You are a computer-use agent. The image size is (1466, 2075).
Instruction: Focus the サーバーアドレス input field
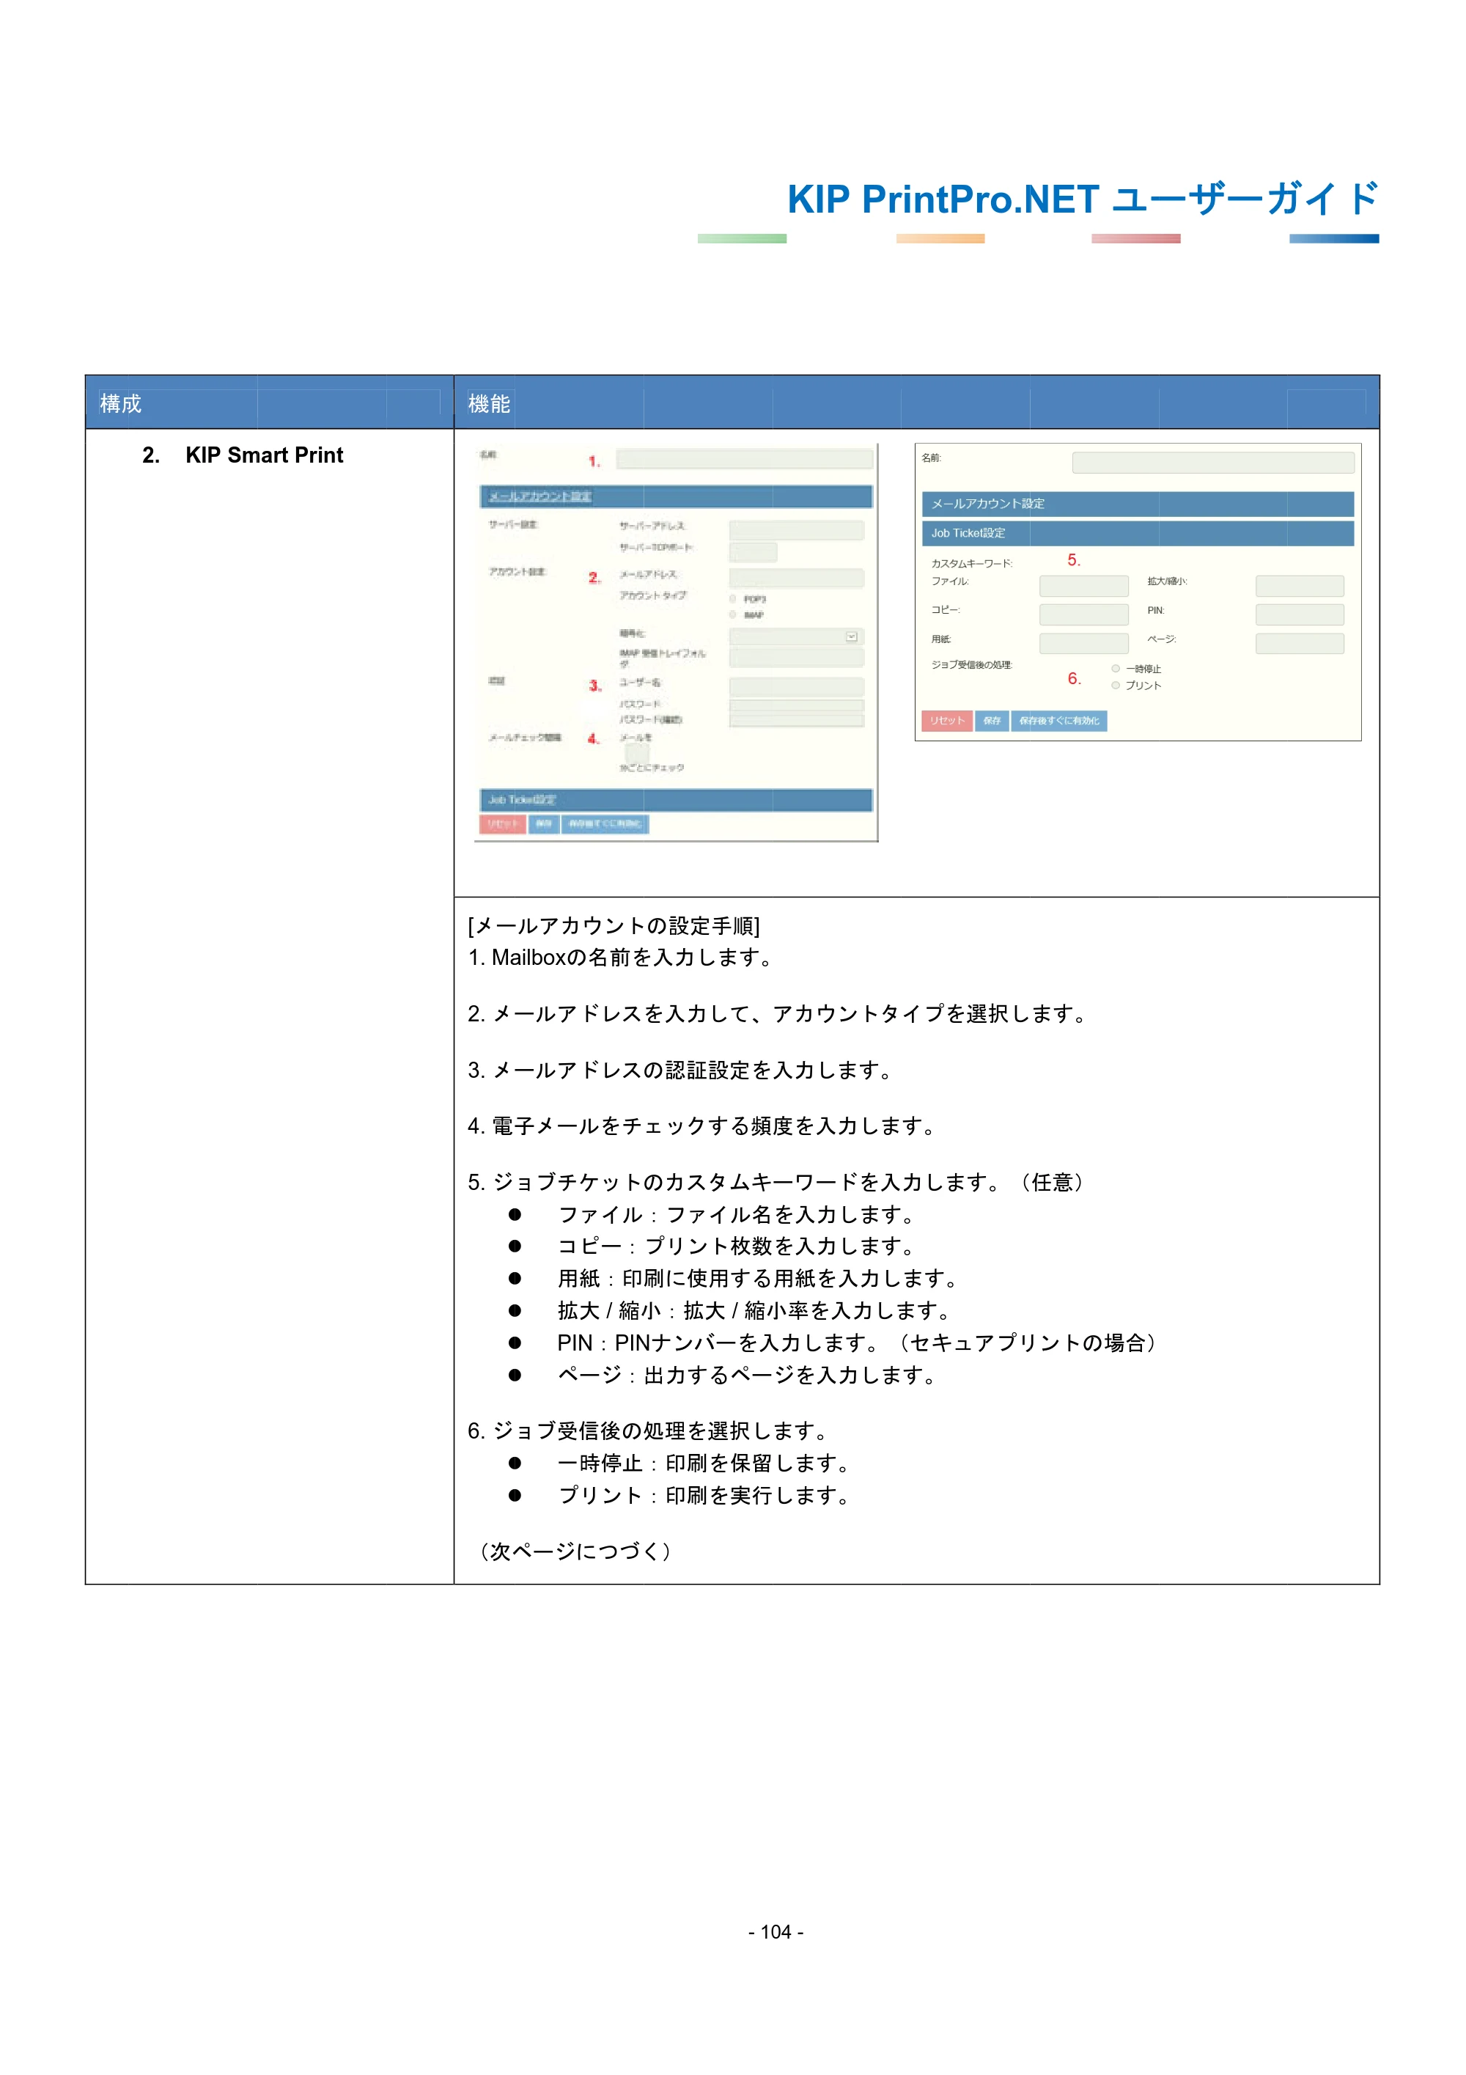pyautogui.click(x=797, y=529)
